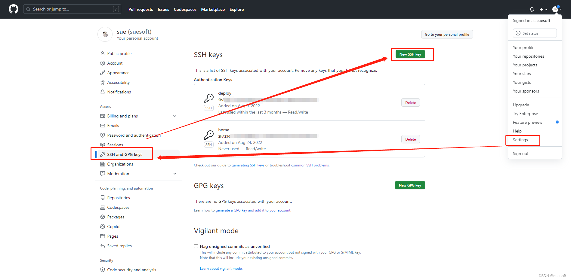The height and width of the screenshot is (280, 571).
Task: Click the Moderation report icon
Action: tap(103, 174)
